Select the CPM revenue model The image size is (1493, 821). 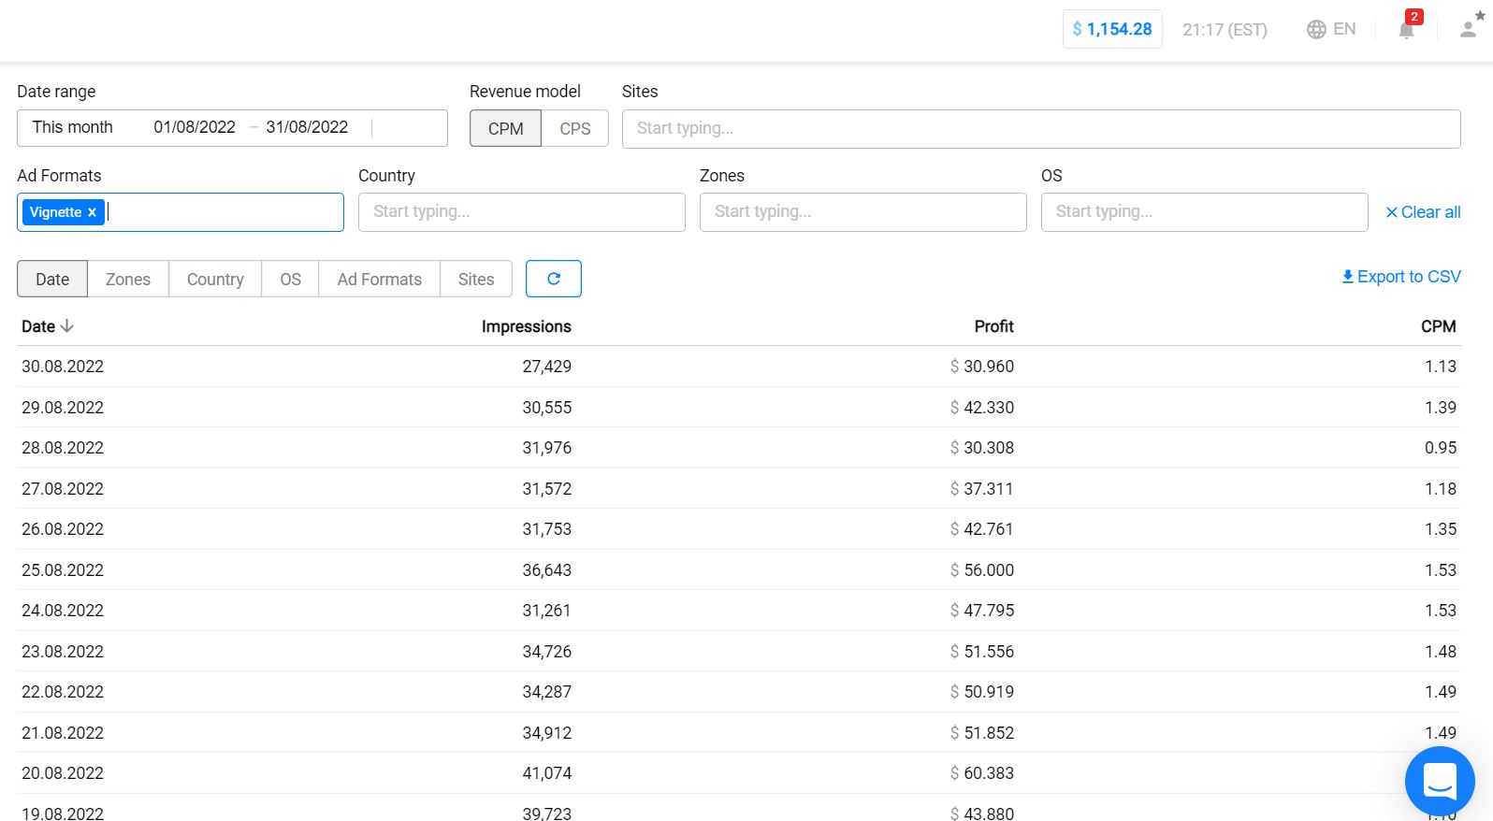(x=505, y=129)
